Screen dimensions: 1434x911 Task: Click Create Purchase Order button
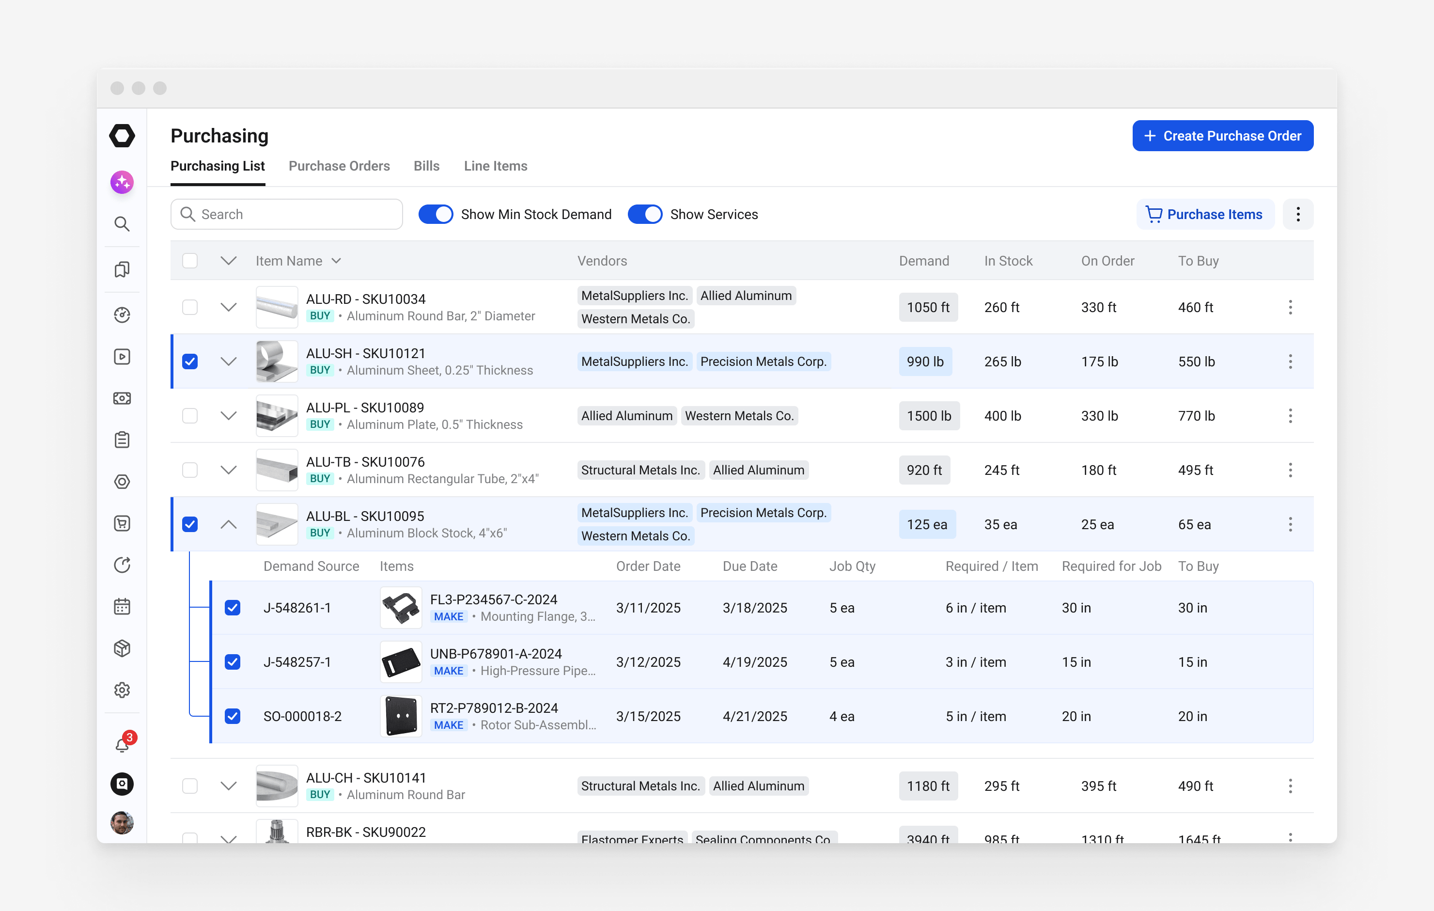1223,136
